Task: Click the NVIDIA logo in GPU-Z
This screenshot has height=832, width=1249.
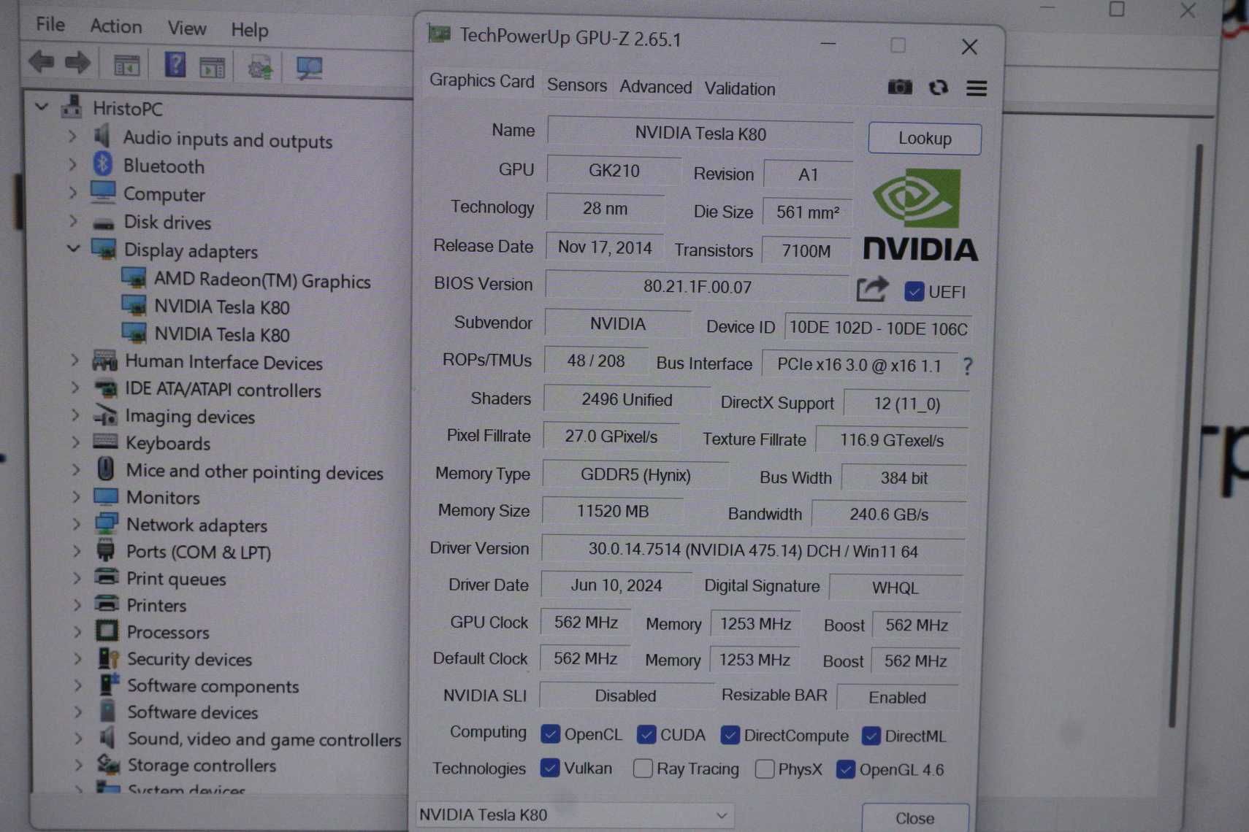Action: tap(920, 215)
